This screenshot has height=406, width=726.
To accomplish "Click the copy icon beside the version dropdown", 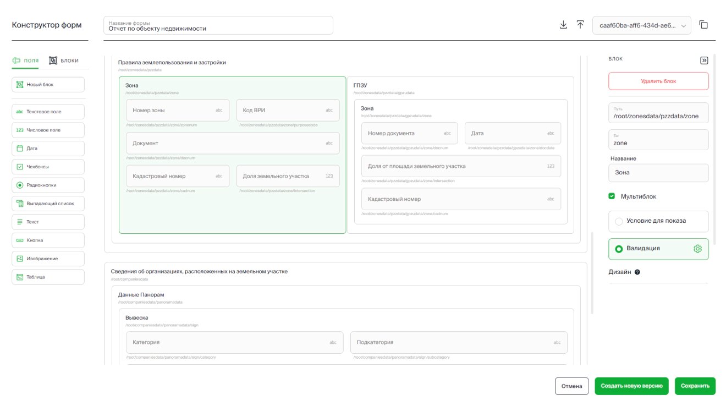I will pos(703,25).
